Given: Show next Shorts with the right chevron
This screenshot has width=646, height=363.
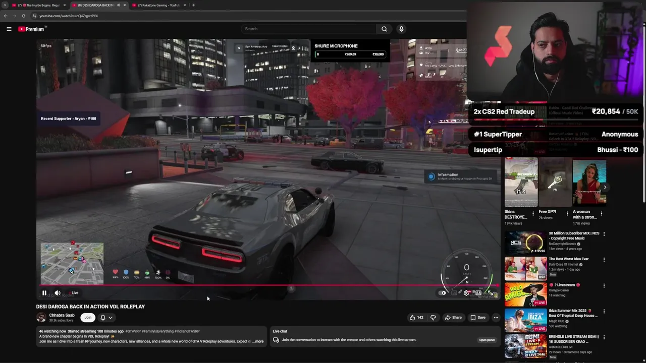Looking at the screenshot, I should tap(605, 188).
